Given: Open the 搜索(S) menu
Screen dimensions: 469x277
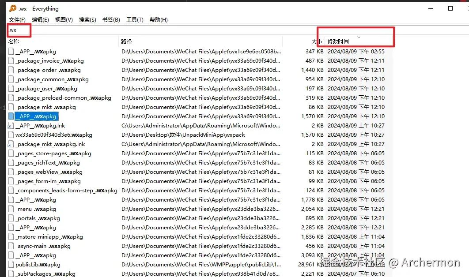Looking at the screenshot, I should point(87,20).
